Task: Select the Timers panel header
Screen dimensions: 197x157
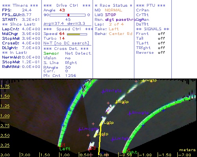Action: click(x=20, y=5)
